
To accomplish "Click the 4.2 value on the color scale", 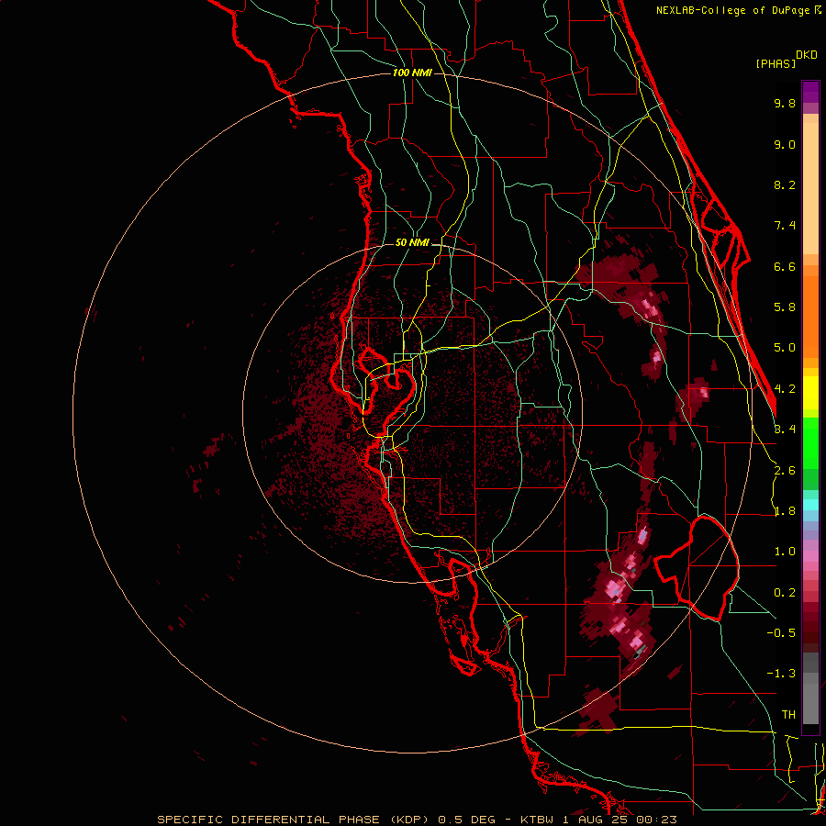I will [785, 389].
